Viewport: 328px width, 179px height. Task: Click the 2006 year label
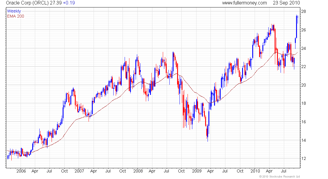pyautogui.click(x=21, y=171)
